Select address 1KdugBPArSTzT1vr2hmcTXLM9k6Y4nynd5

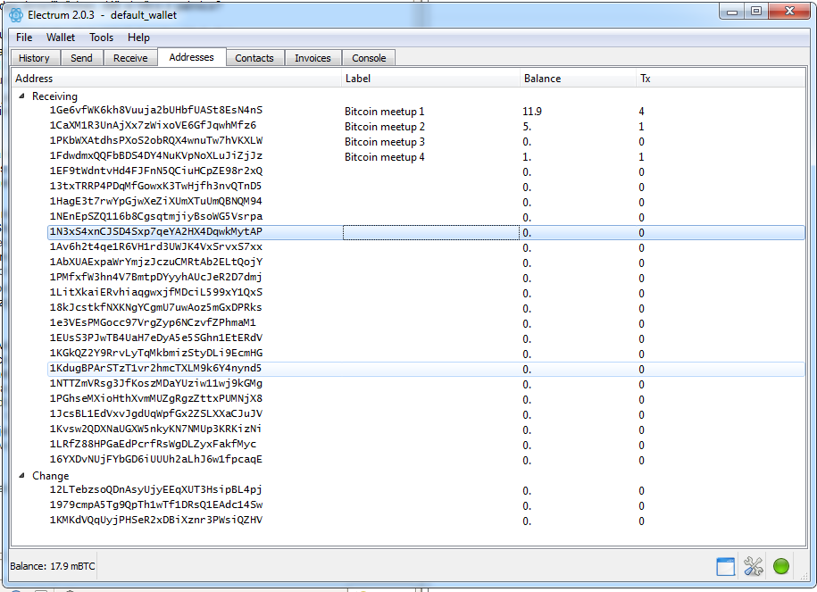[155, 368]
